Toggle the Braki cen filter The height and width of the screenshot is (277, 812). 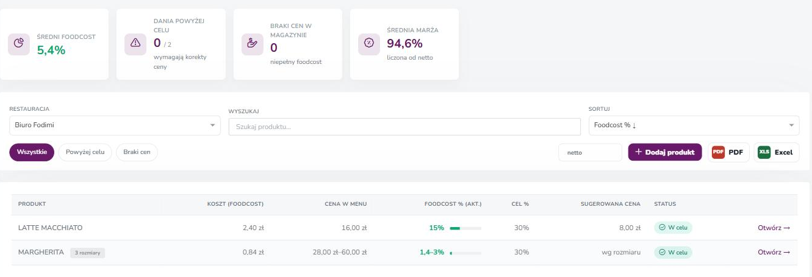[137, 152]
